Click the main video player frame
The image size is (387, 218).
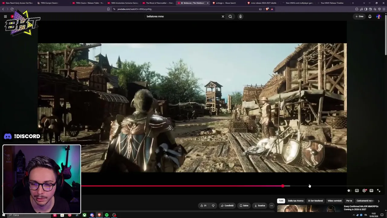click(x=192, y=107)
